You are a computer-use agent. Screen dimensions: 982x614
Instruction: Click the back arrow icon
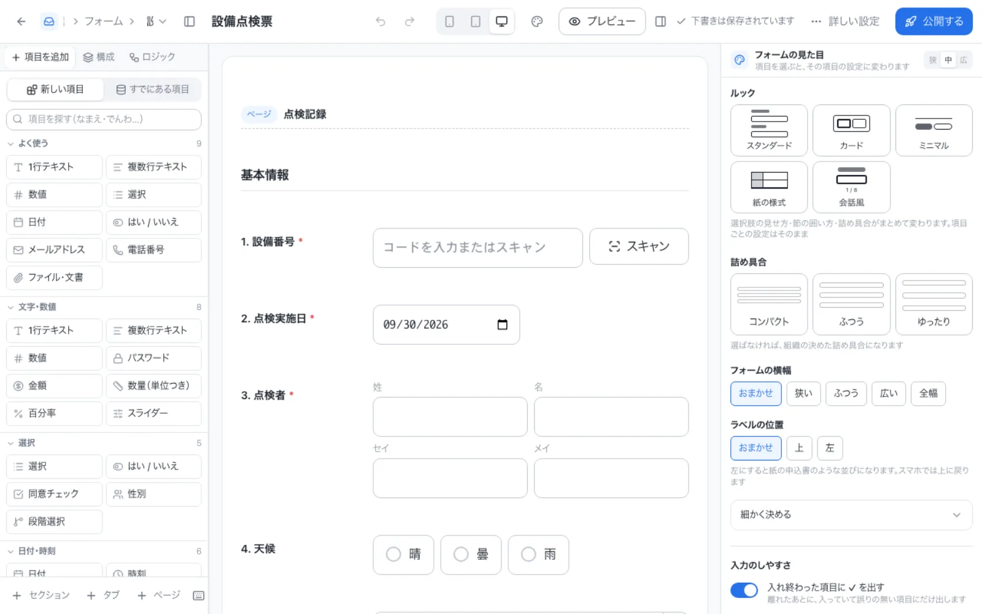[21, 21]
